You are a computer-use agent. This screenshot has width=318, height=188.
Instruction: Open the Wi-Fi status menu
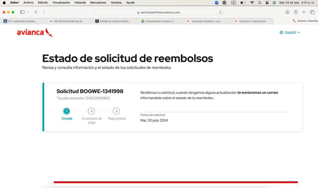point(252,3)
